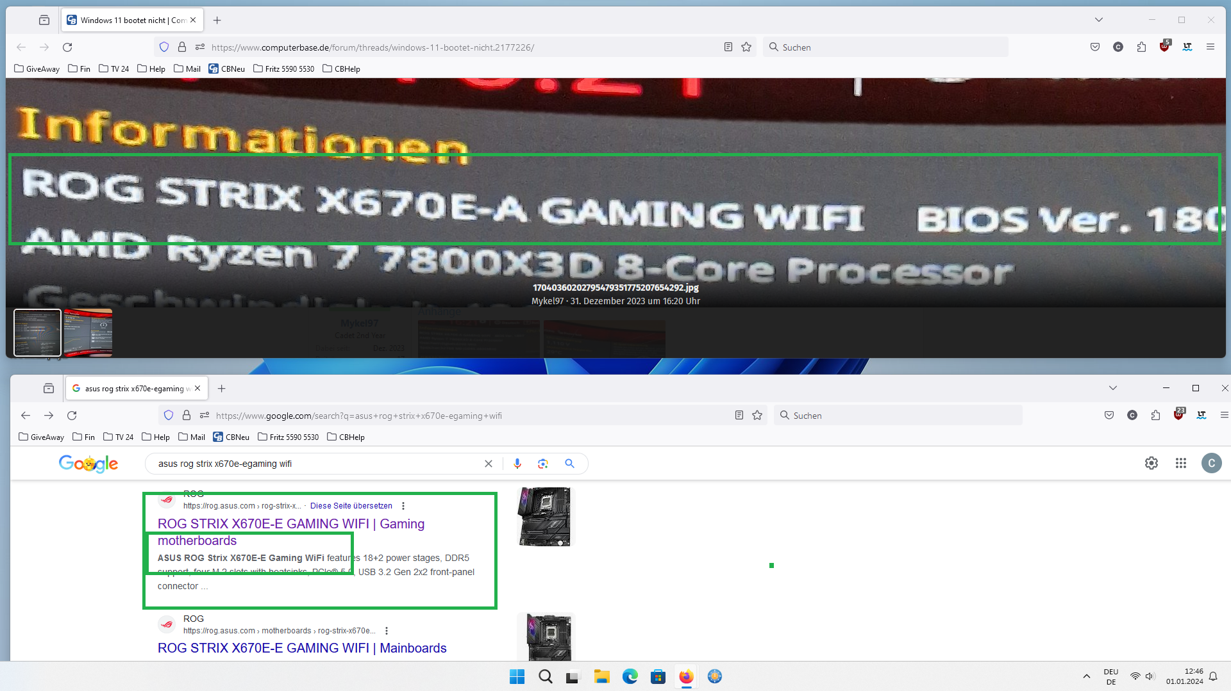The image size is (1231, 691).
Task: Open File Explorer from taskbar
Action: coord(601,676)
